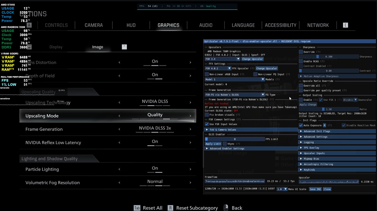This screenshot has width=377, height=211.
Task: Expand the Keybinds section
Action: tap(337, 170)
